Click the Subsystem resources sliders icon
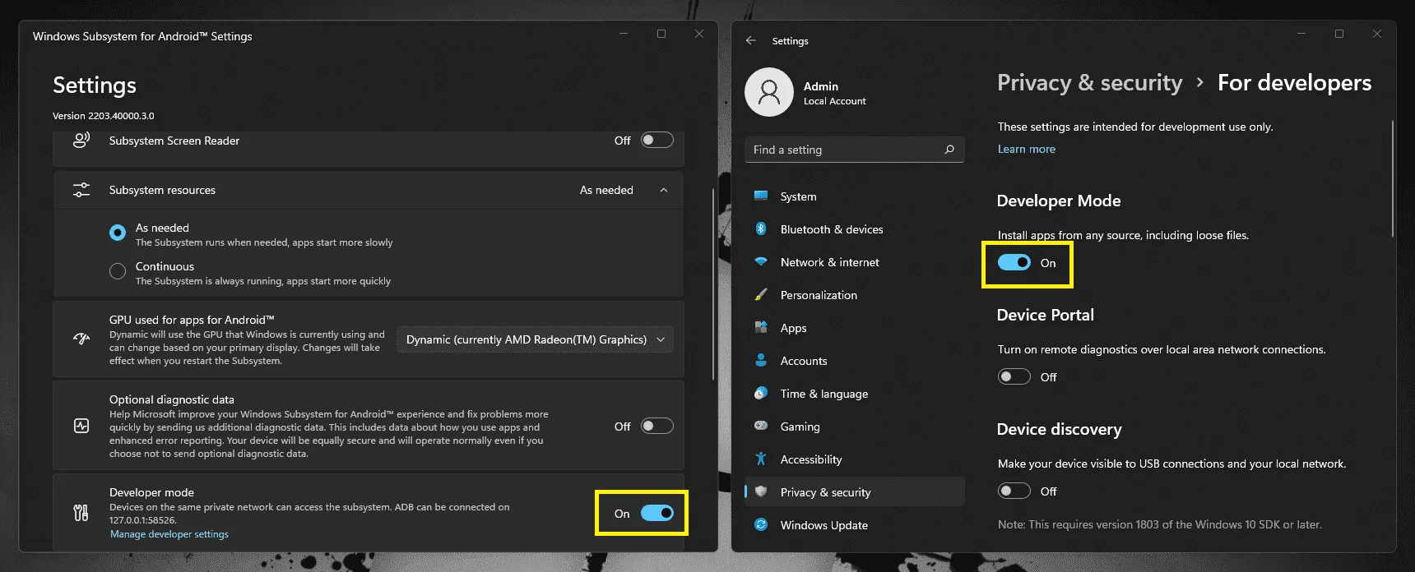The width and height of the screenshot is (1415, 572). (81, 190)
